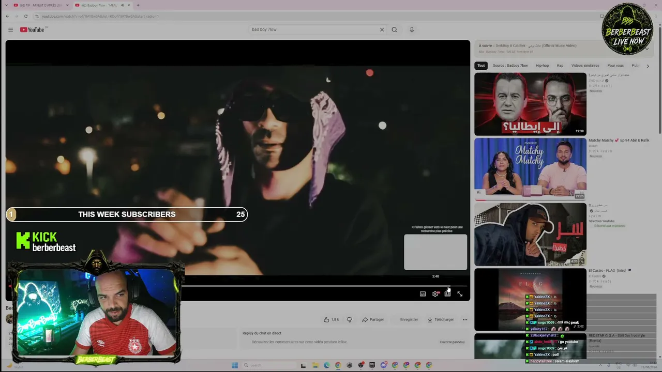Close the TIF MINUIT D'APRÈS tab
The width and height of the screenshot is (662, 372).
point(67,5)
